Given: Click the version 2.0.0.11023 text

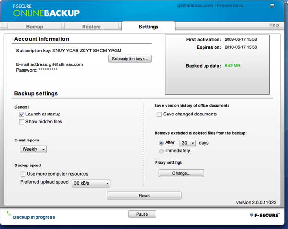Looking at the screenshot, I should (x=256, y=203).
